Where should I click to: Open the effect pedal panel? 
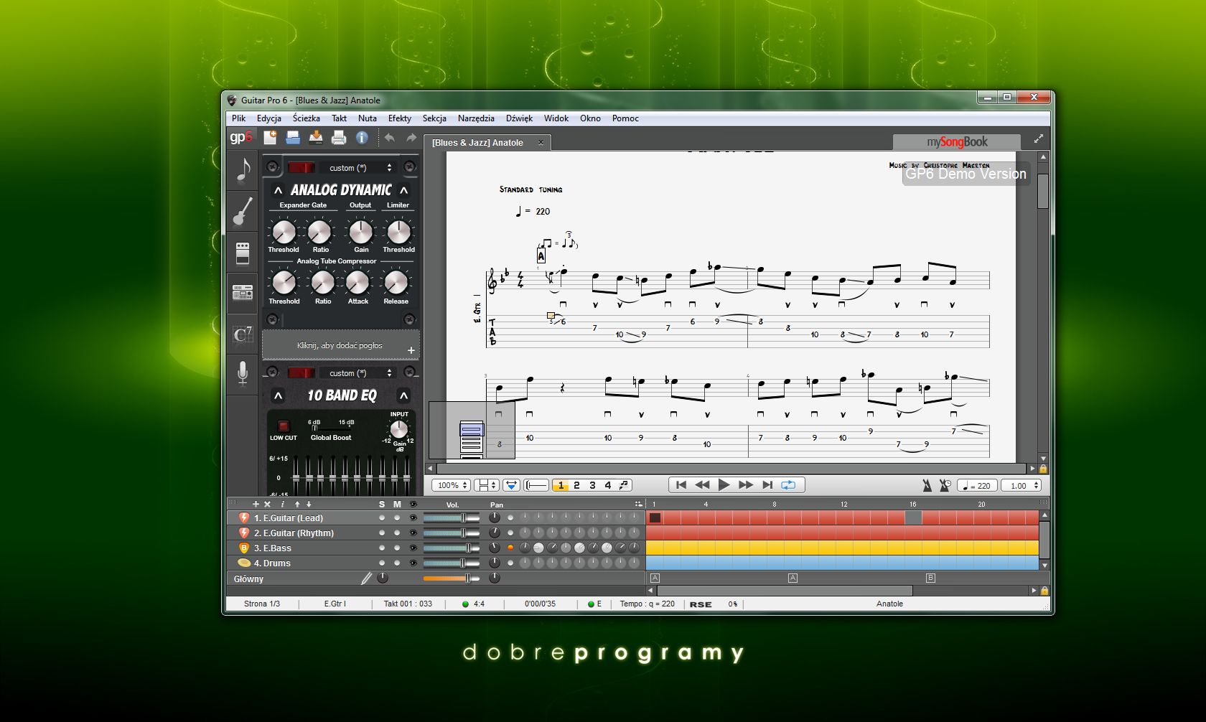(x=243, y=253)
